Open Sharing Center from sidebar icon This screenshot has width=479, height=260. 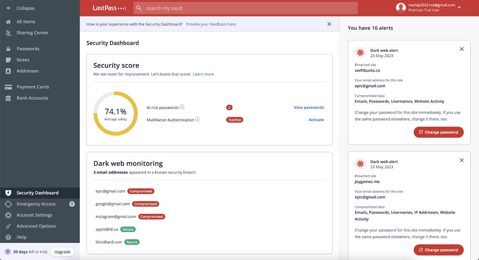tap(8, 33)
